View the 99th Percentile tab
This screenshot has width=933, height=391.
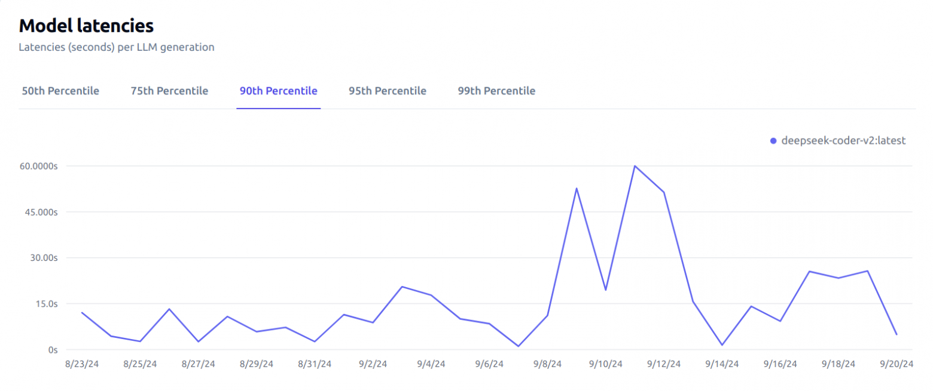tap(496, 91)
